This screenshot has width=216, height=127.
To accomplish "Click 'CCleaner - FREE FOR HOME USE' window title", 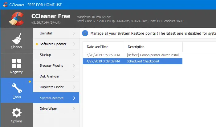I will coord(35,5).
